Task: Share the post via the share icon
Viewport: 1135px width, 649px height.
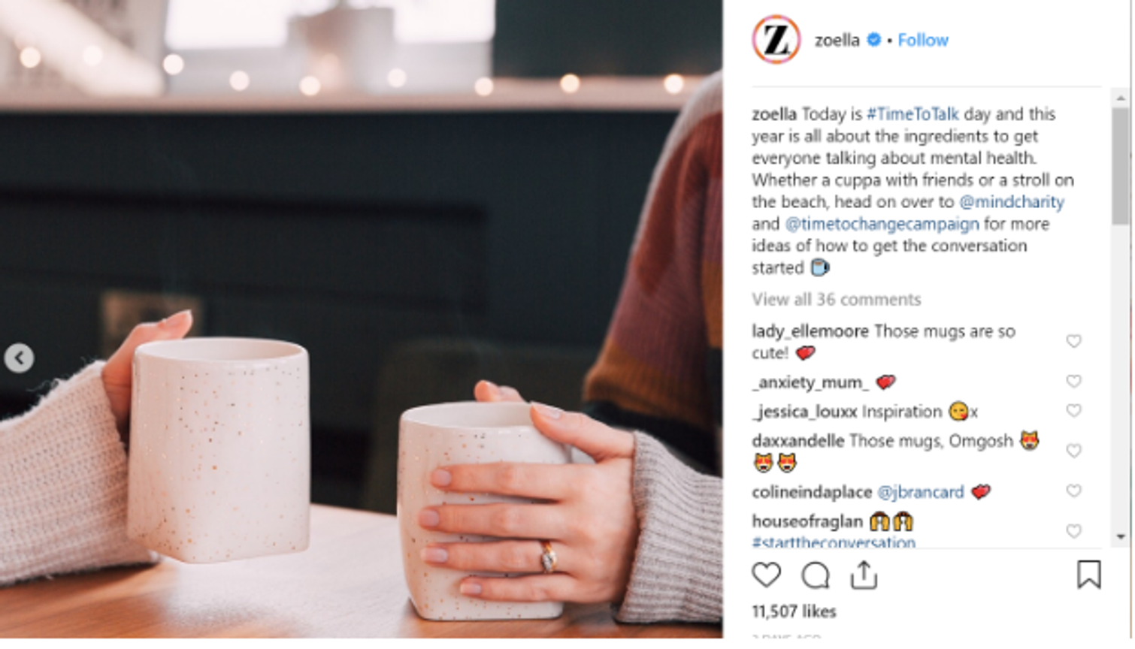Action: [864, 575]
